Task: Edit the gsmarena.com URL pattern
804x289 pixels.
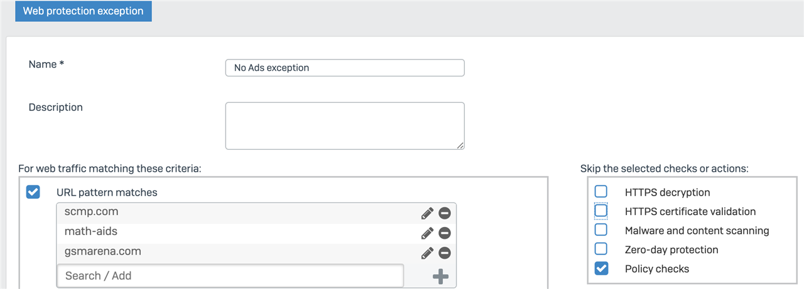Action: (428, 253)
